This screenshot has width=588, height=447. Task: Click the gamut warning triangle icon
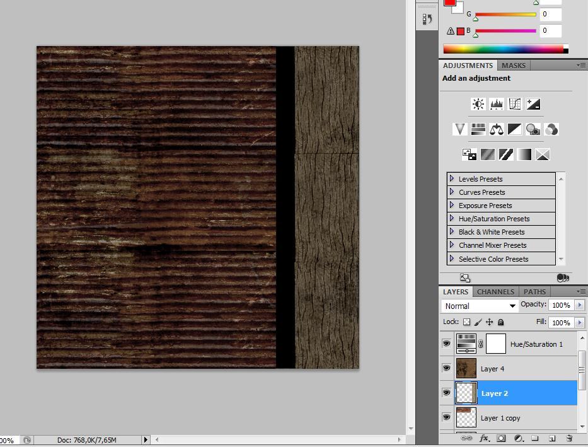[x=451, y=31]
